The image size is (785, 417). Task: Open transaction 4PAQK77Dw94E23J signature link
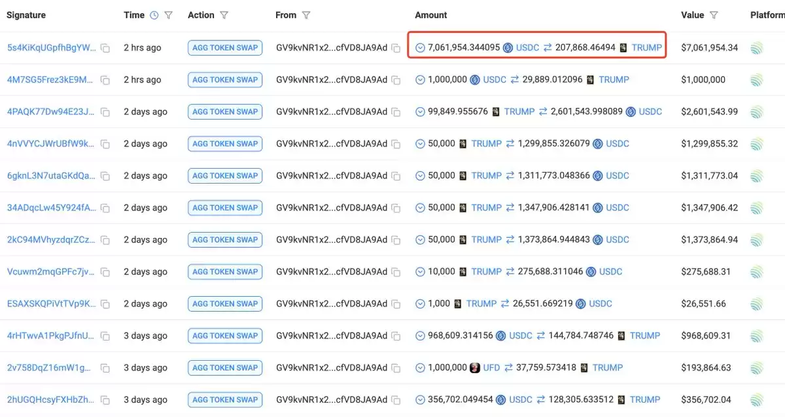click(51, 112)
